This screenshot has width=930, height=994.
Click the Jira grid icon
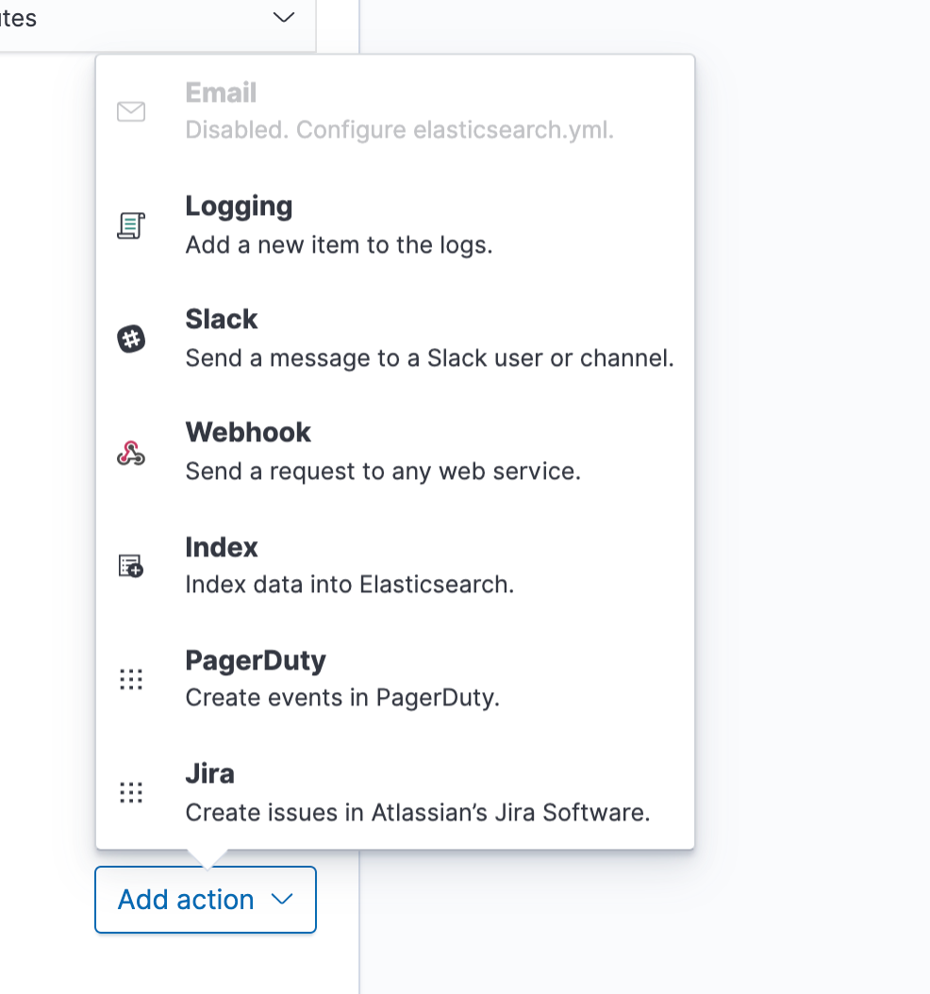pyautogui.click(x=131, y=792)
